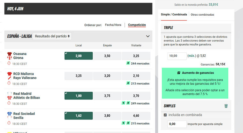Screen dimensions: 243x133
Task: Click the importe por apuesta simple field
Action: (177, 124)
